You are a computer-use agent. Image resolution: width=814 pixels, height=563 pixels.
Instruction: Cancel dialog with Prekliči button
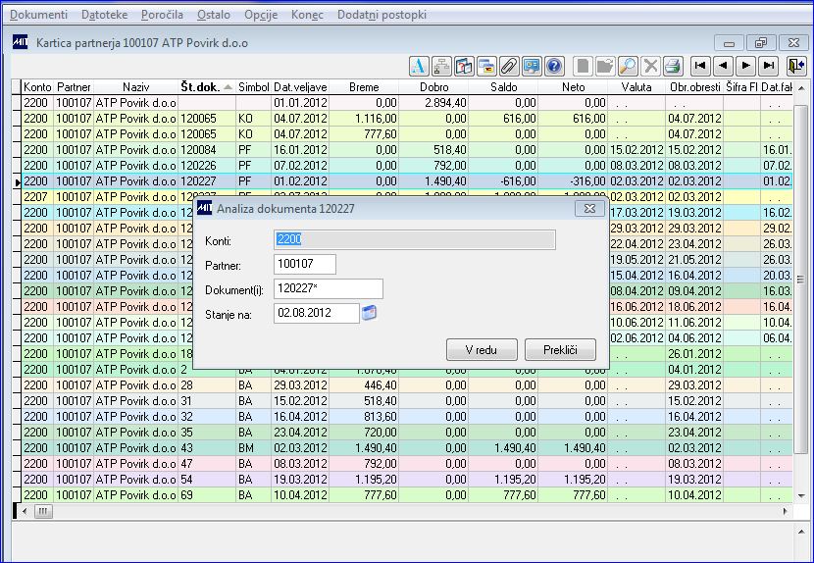point(560,350)
